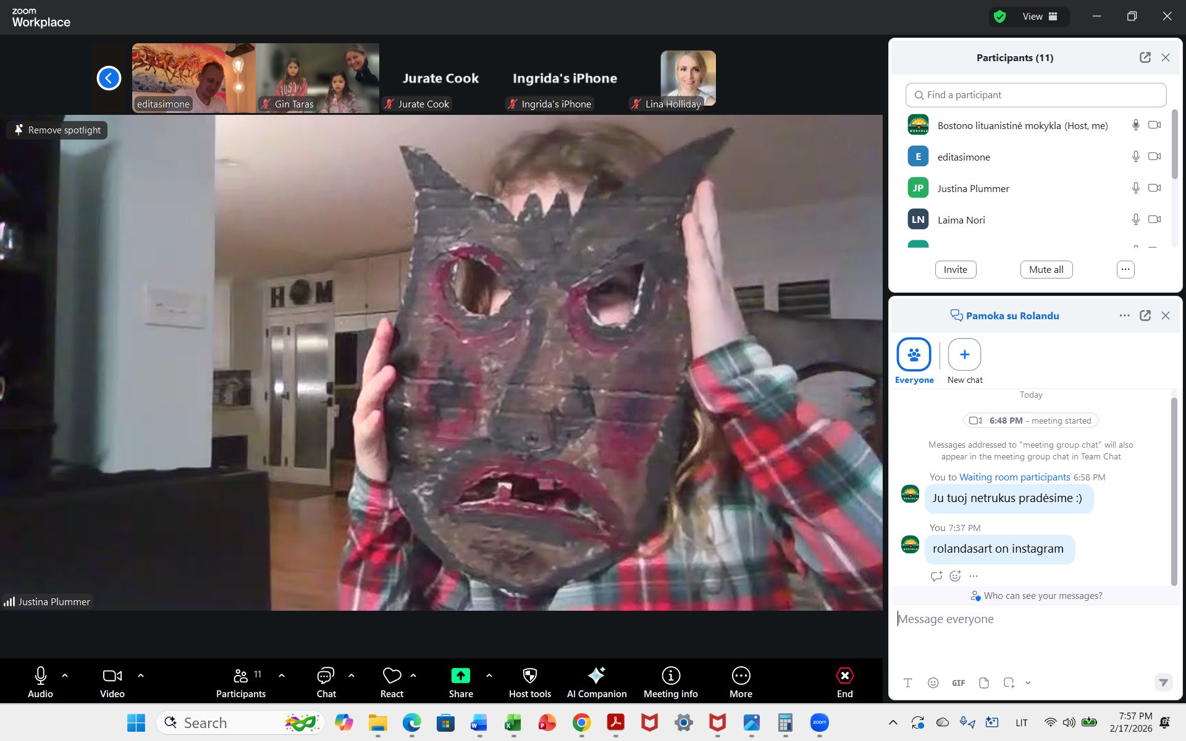Open Meeting info
The image size is (1186, 741).
click(x=670, y=676)
